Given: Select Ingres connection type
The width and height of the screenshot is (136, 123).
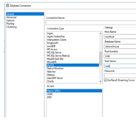Looking at the screenshot, I should click(50, 33).
